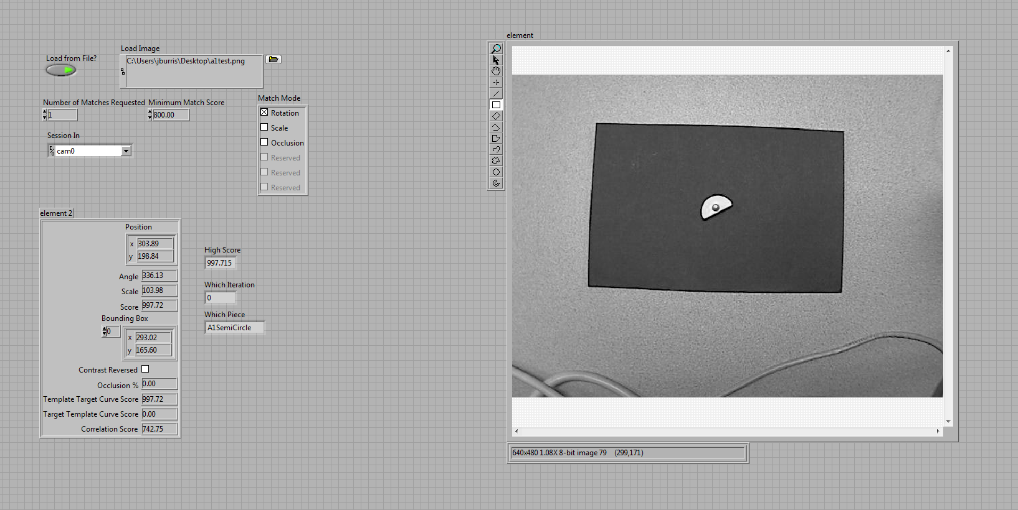Click the Minimum Match Score value field
Viewport: 1018px width, 510px height.
pos(171,115)
